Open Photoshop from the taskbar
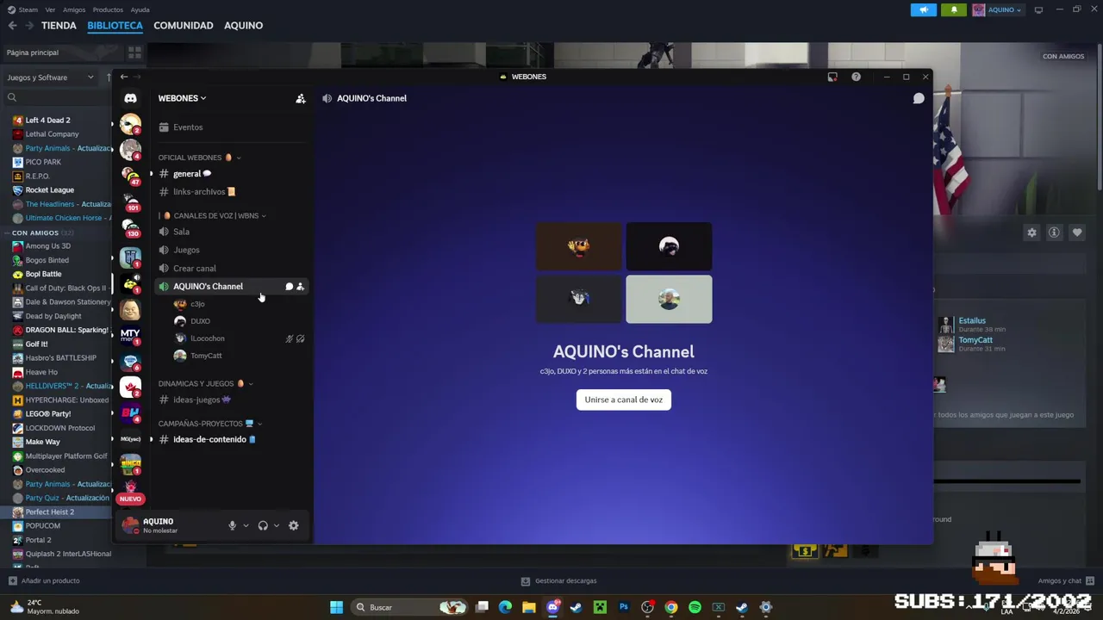The image size is (1103, 620). 624,607
